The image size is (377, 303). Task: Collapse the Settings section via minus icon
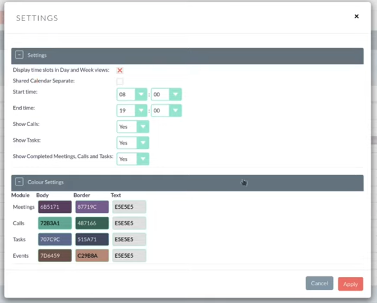click(19, 55)
